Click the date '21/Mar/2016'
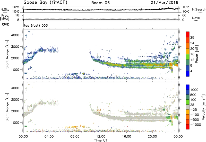This screenshot has width=206, height=142. click(x=165, y=3)
